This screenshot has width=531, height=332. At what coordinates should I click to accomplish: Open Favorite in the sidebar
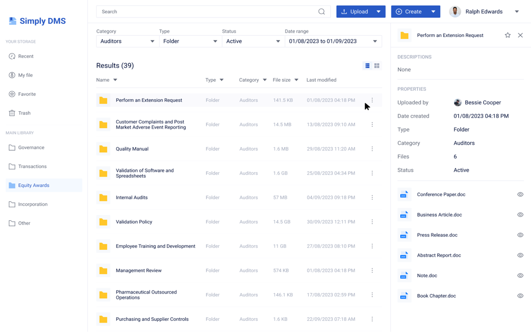(x=27, y=94)
